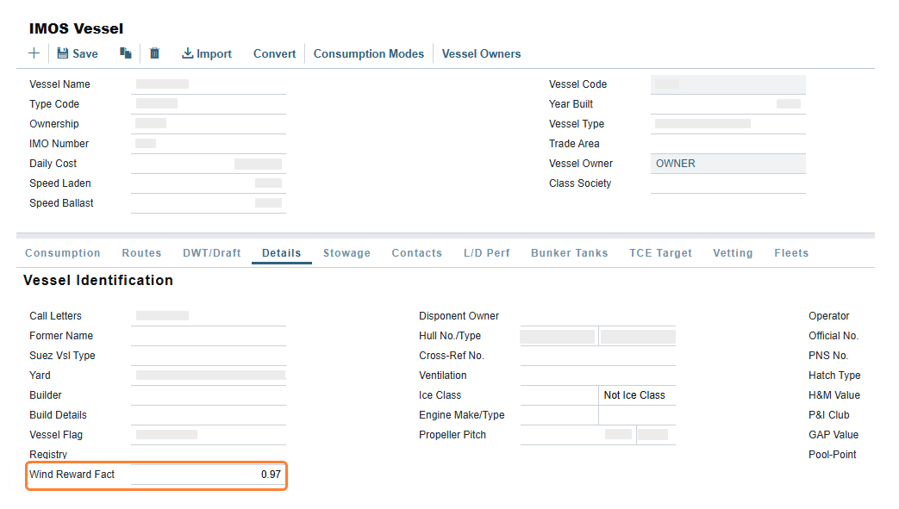This screenshot has width=899, height=509.
Task: Switch to the Contacts tab
Action: pos(416,252)
